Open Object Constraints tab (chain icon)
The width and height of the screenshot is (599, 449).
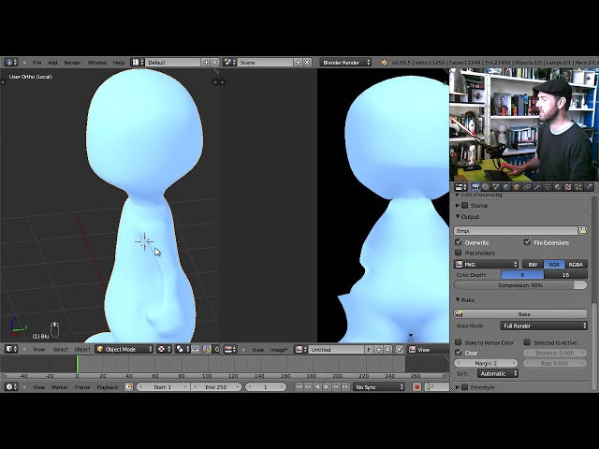pyautogui.click(x=527, y=187)
